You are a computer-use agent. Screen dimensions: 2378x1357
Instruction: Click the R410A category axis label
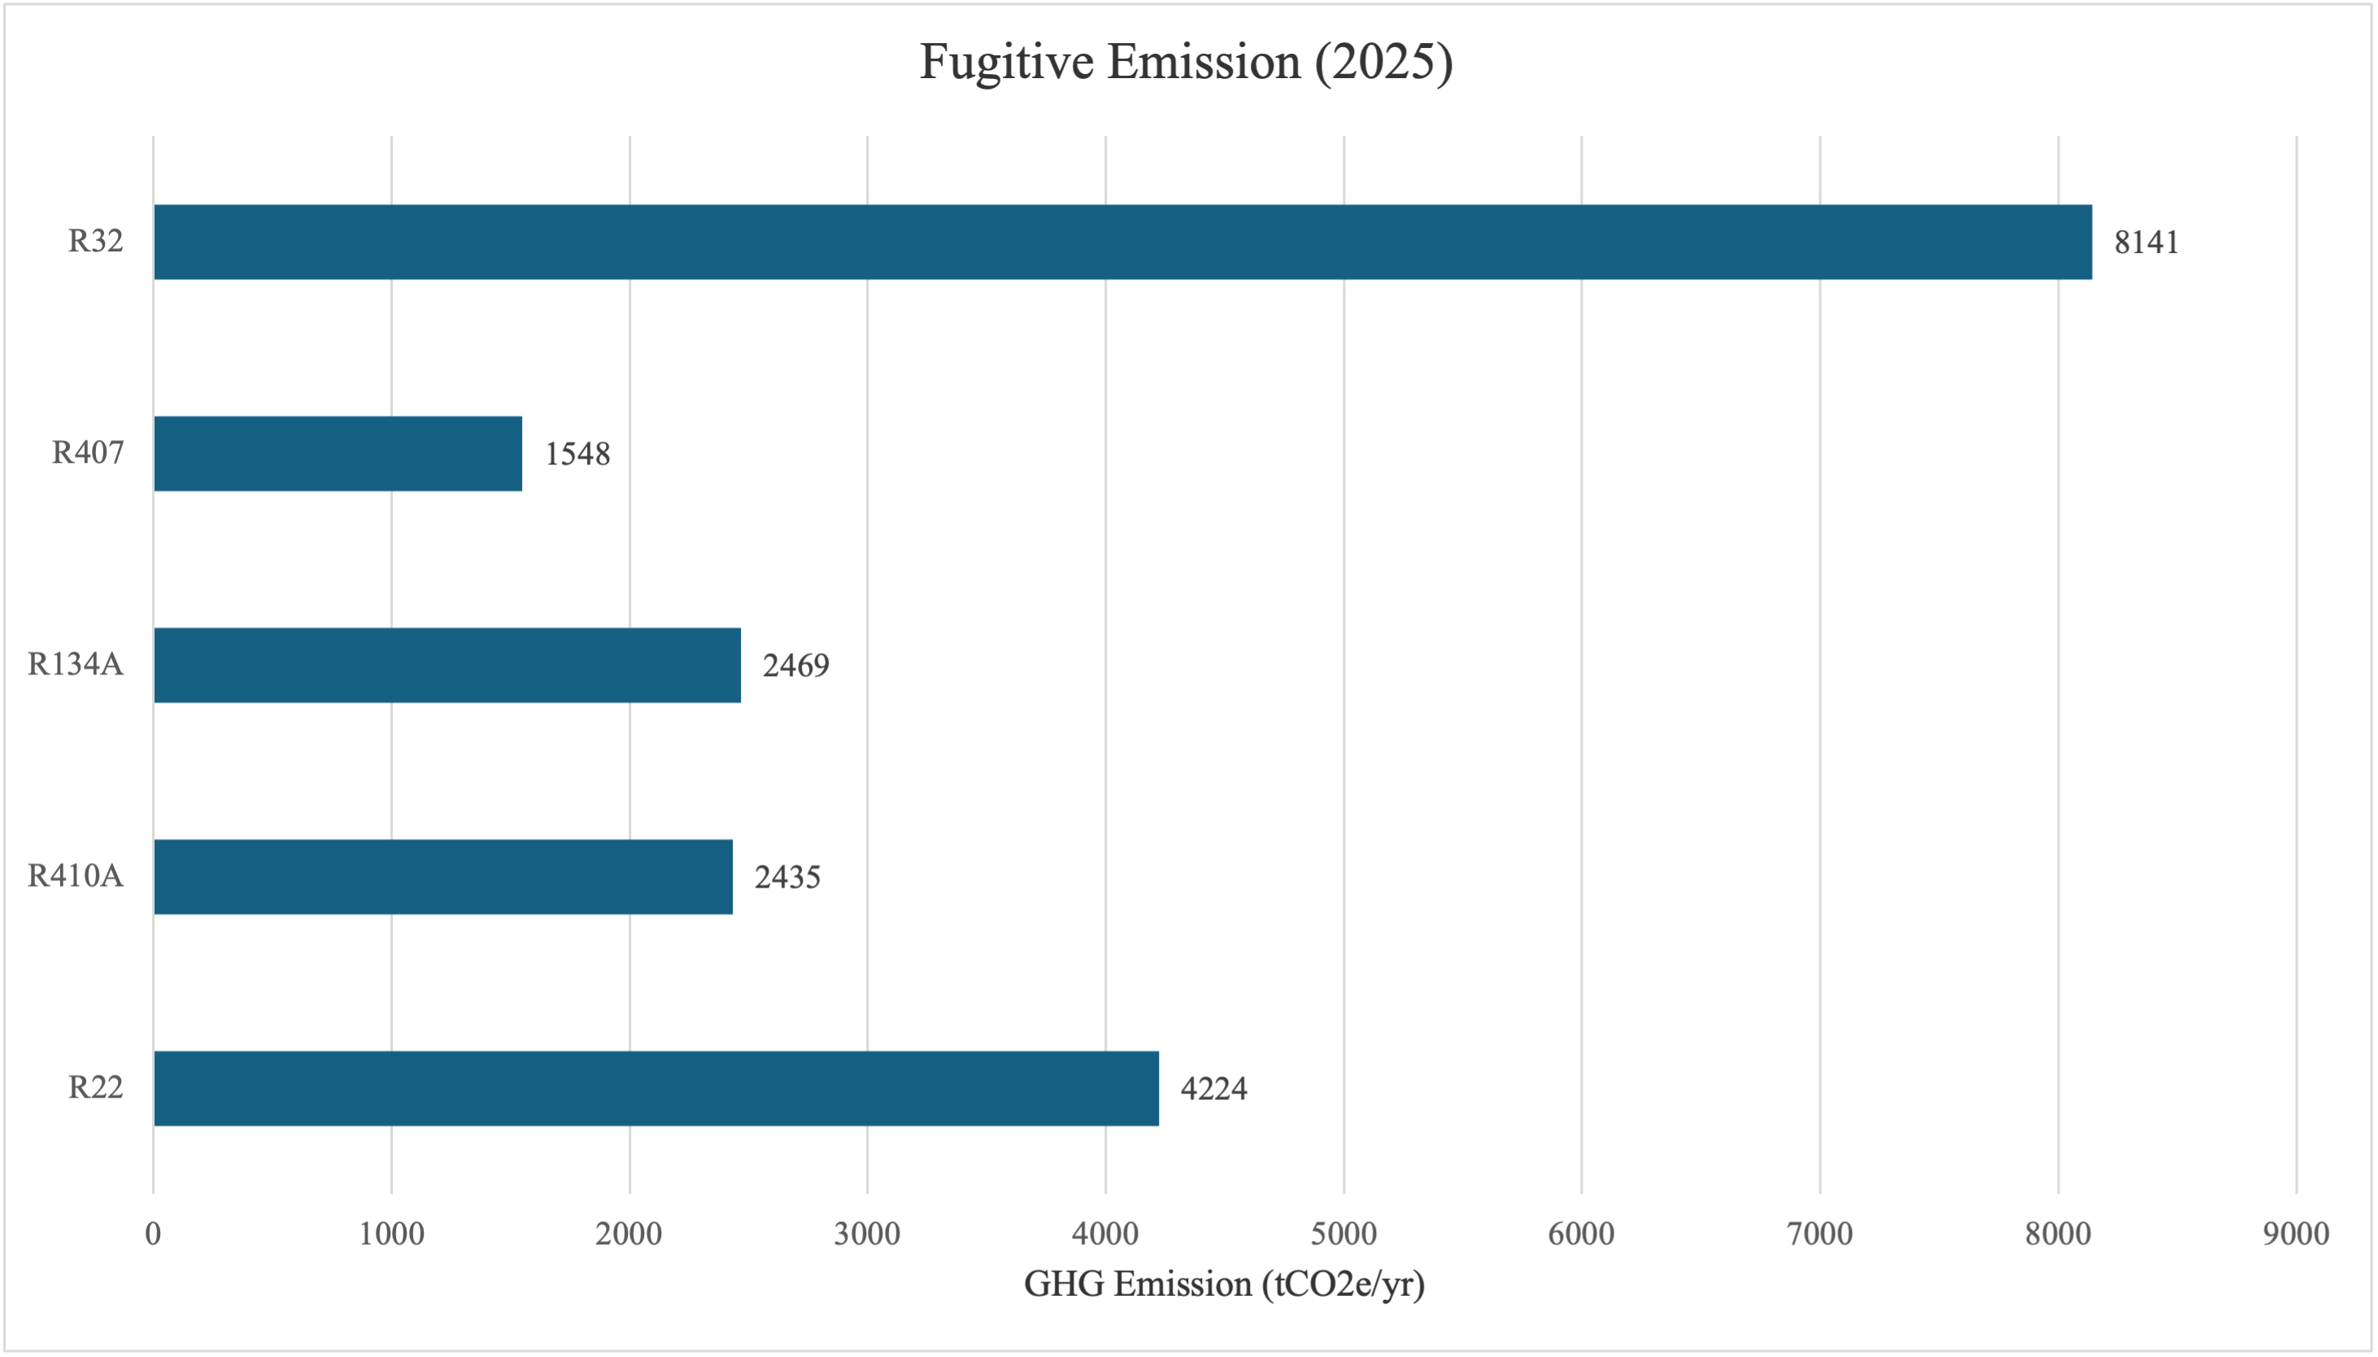[76, 876]
